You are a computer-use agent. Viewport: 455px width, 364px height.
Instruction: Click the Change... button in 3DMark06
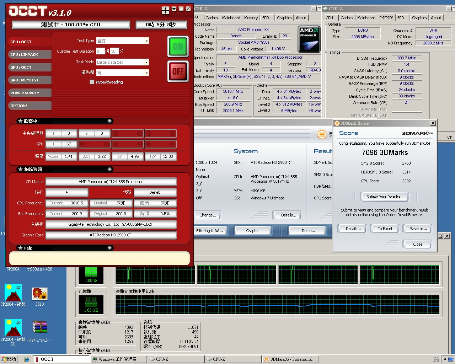[x=208, y=215]
